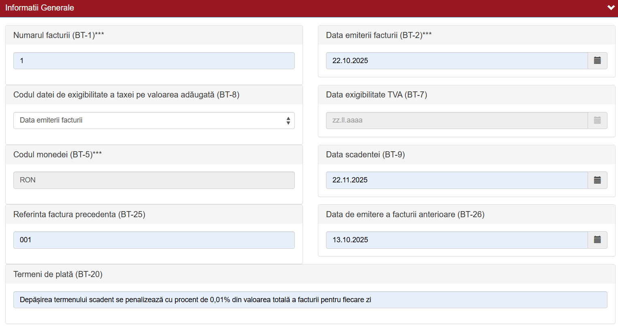
Task: Select the due date field showing 22.11.2025
Action: pos(456,180)
